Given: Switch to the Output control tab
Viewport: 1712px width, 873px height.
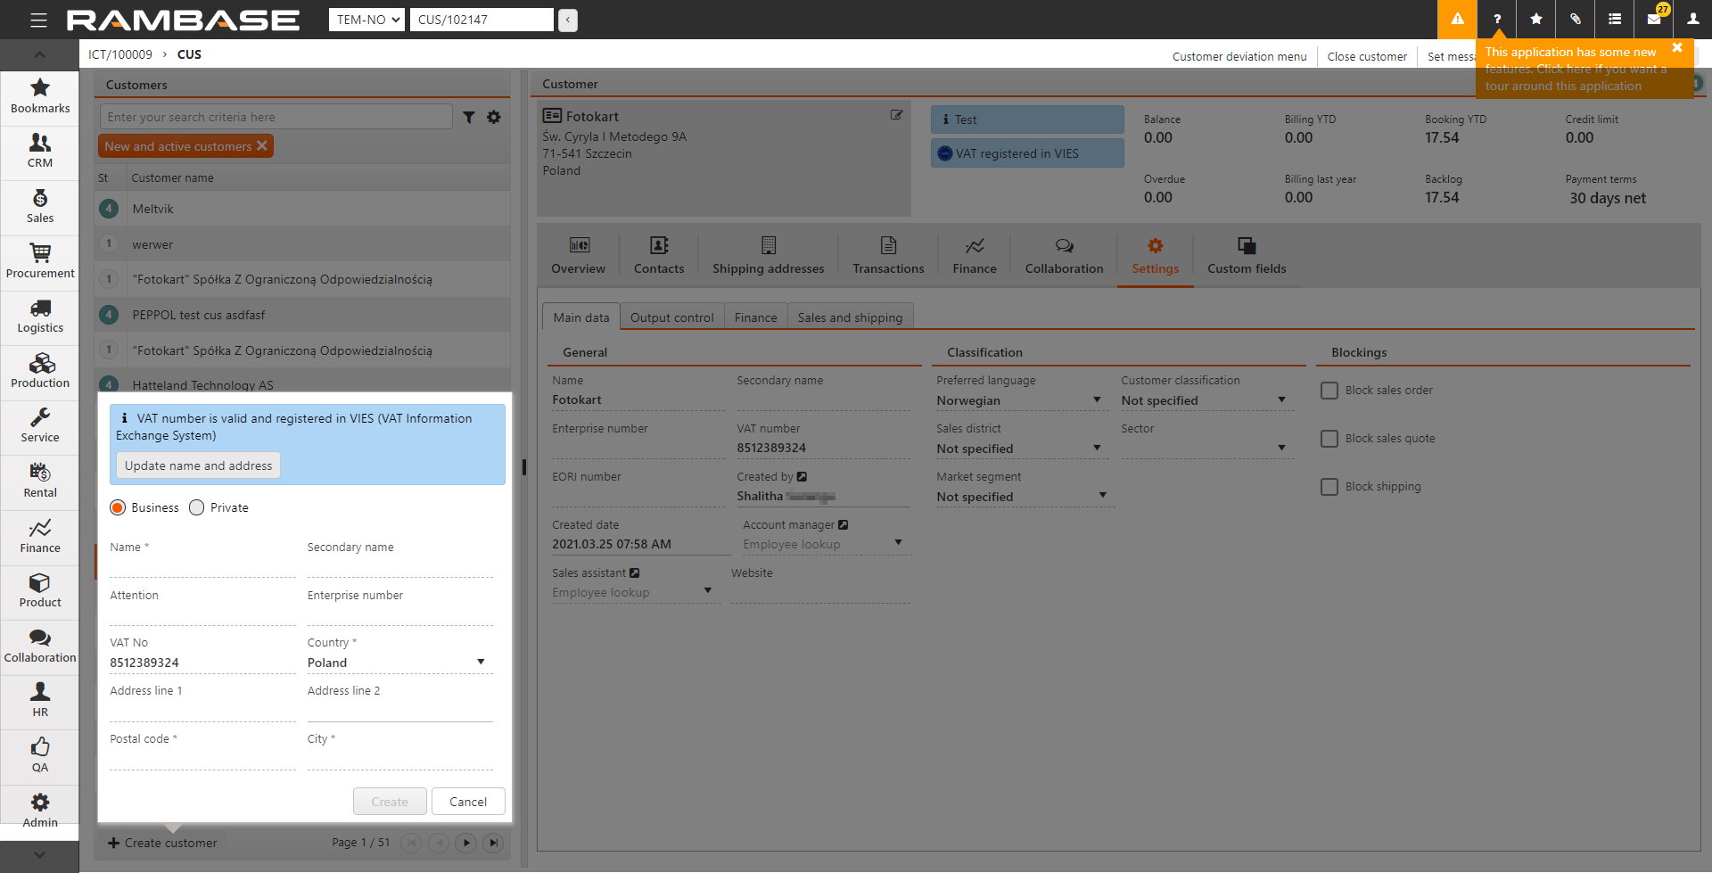Looking at the screenshot, I should (671, 317).
